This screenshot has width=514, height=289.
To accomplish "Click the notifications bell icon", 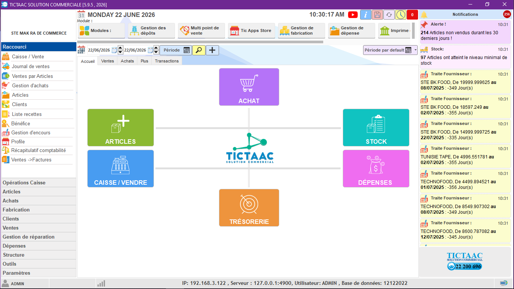I will click(x=424, y=15).
